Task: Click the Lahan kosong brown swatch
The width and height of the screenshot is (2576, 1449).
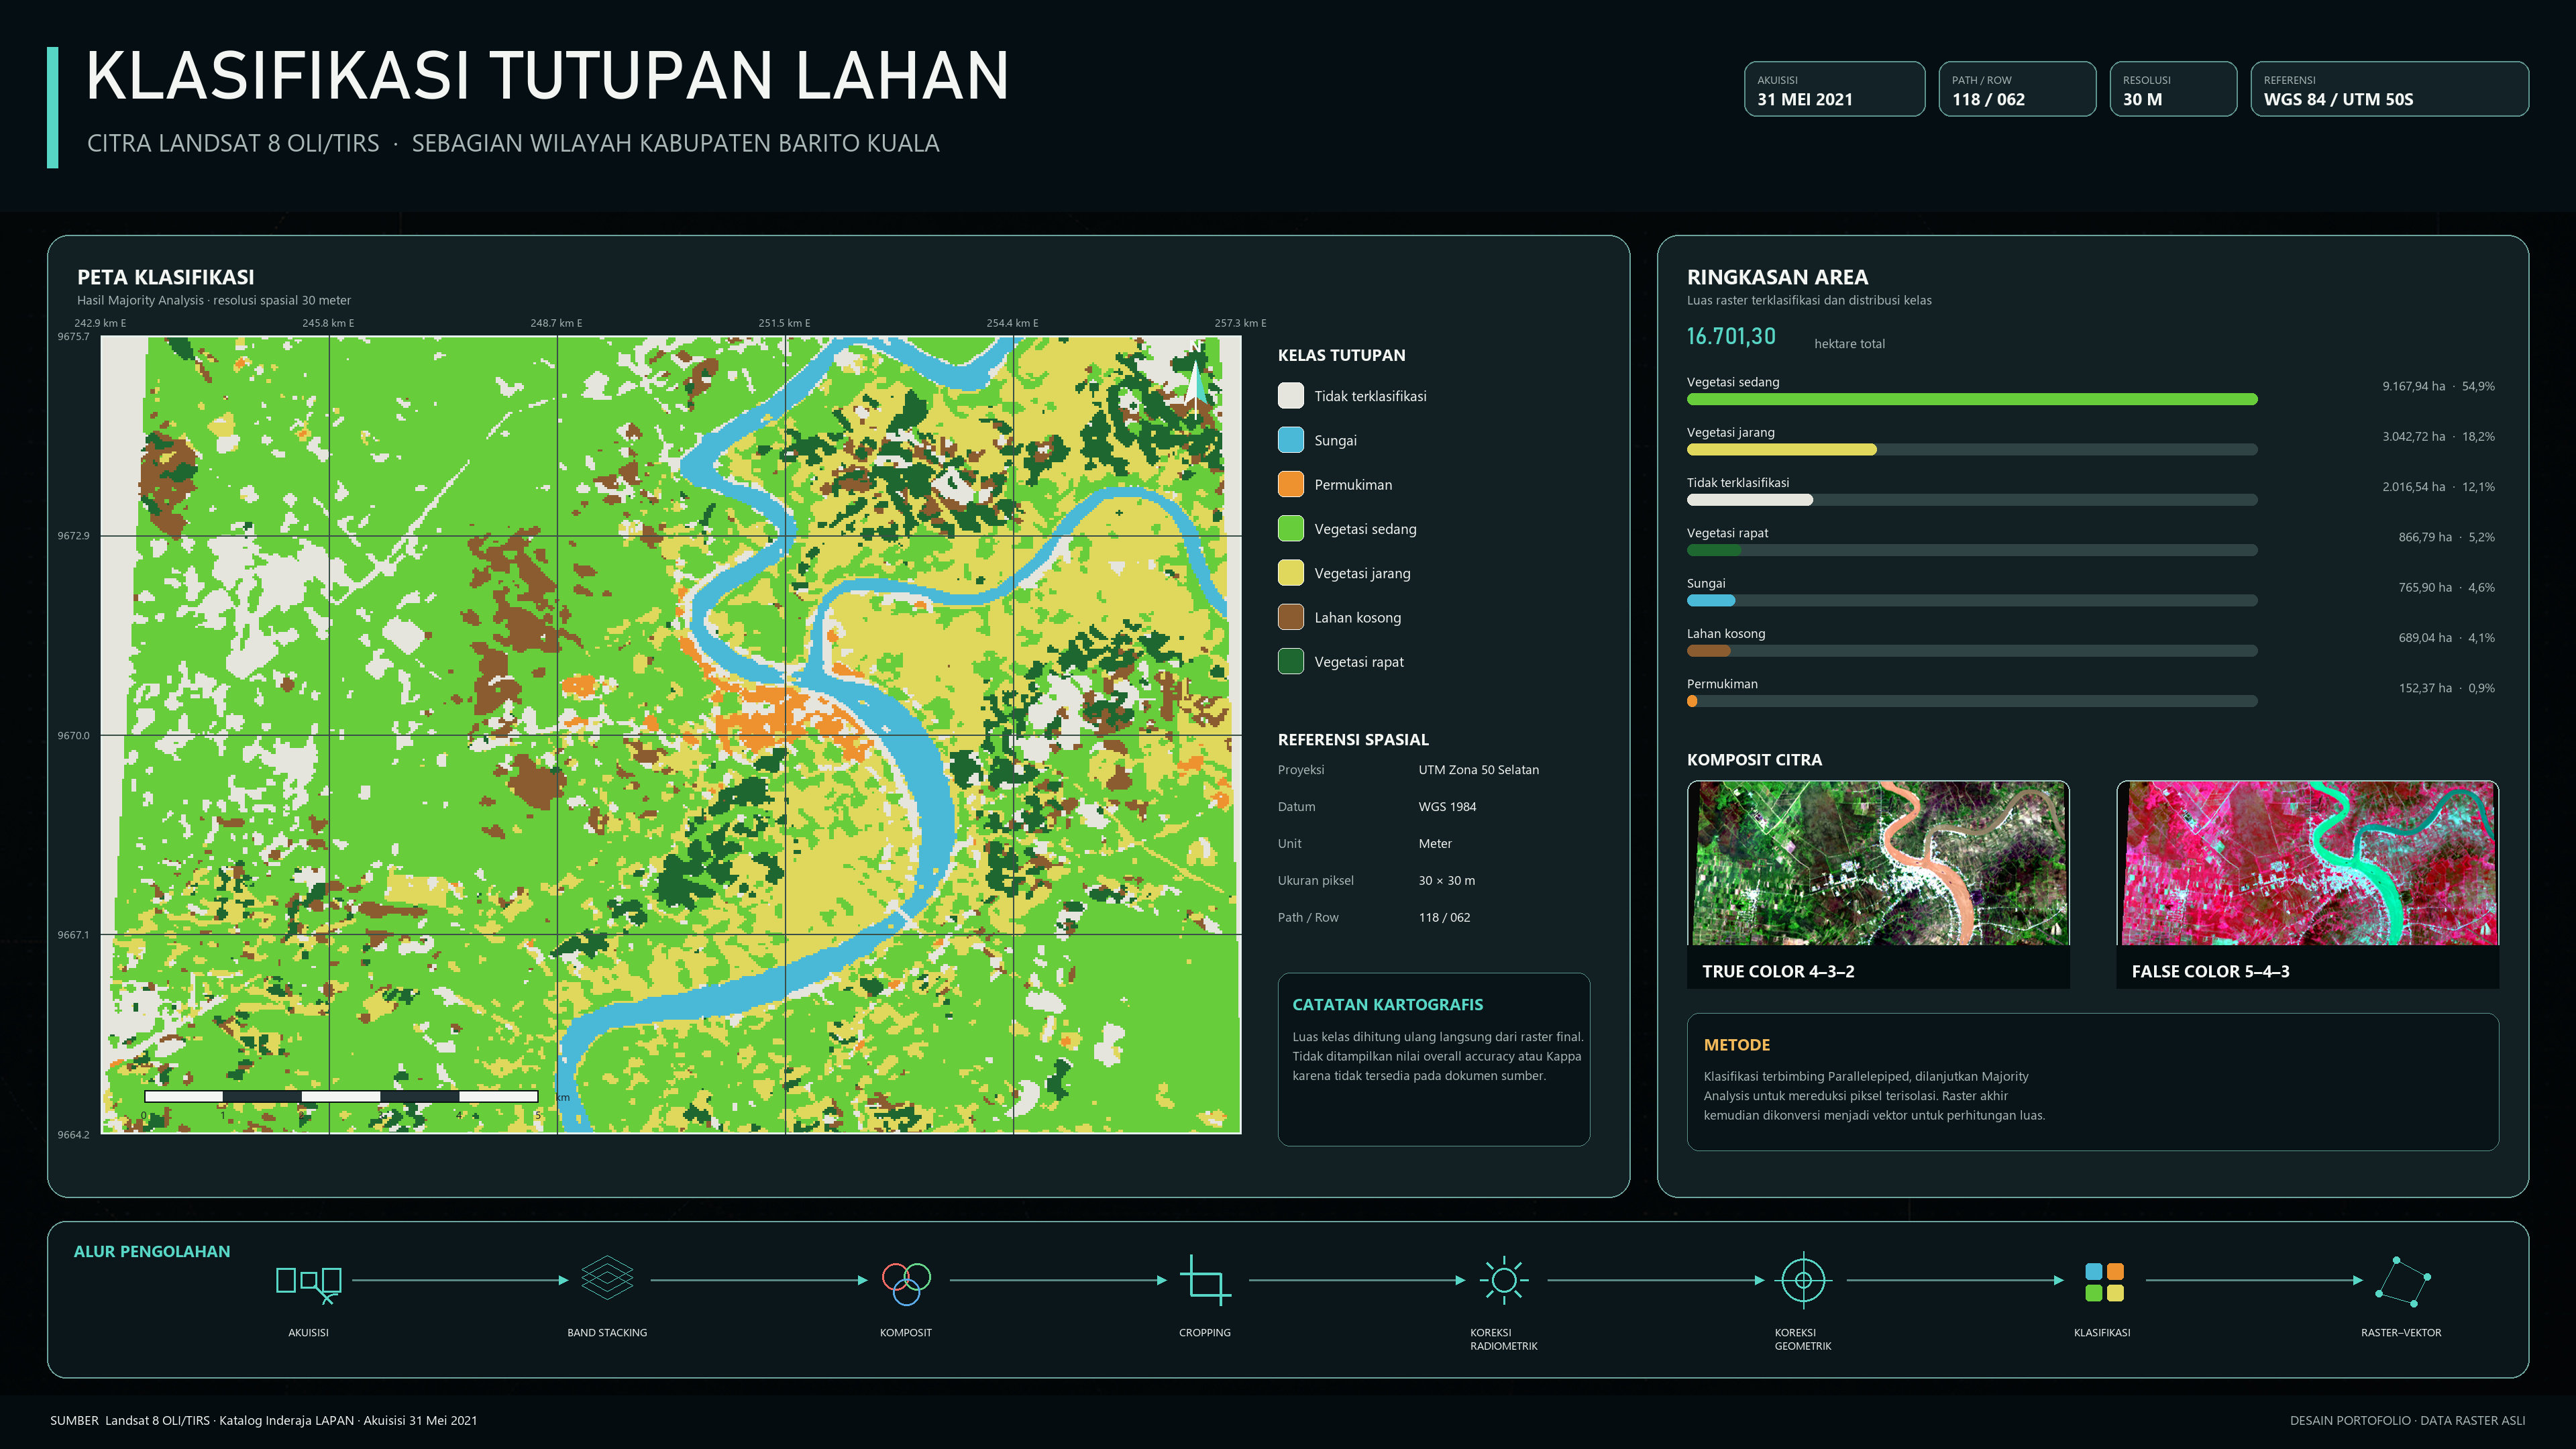Action: [x=1291, y=617]
